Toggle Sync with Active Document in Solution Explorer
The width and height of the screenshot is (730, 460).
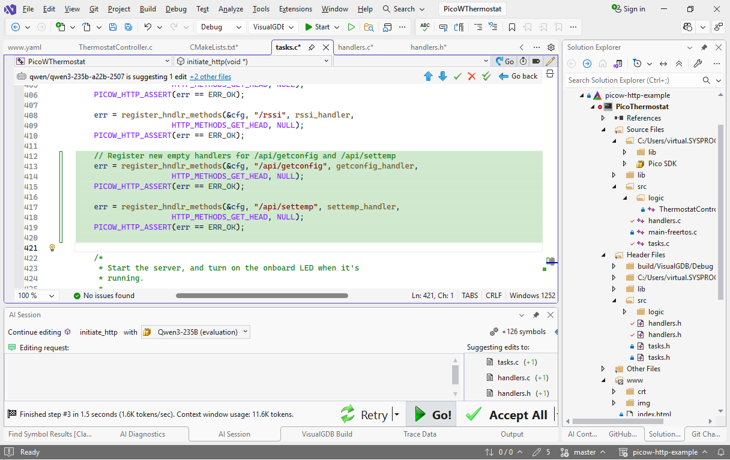point(663,64)
